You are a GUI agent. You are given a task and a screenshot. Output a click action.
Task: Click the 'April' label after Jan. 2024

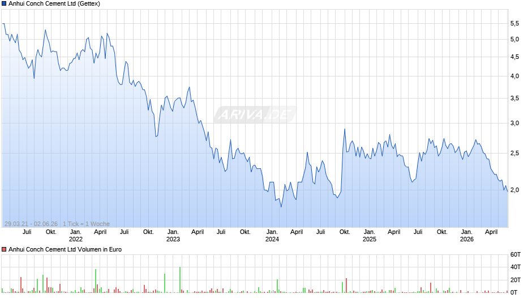[x=297, y=232]
